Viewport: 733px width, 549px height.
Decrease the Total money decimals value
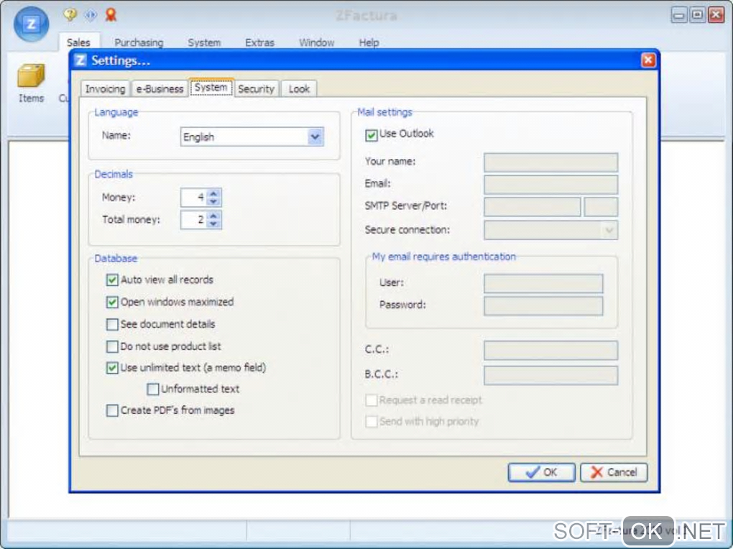(x=213, y=224)
